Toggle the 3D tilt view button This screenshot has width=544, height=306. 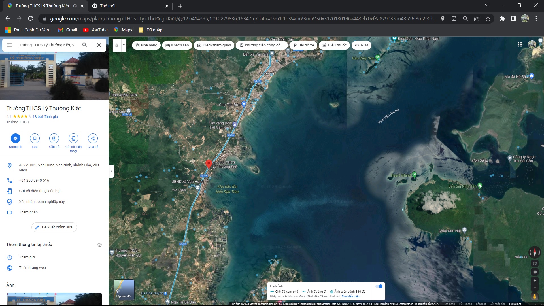pos(535,263)
